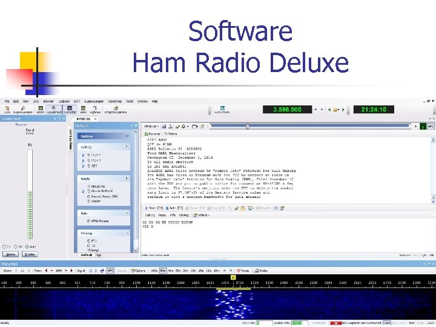This screenshot has width=436, height=327.
Task: Click the eraser icon in the receive toolbar
Action: (x=177, y=127)
